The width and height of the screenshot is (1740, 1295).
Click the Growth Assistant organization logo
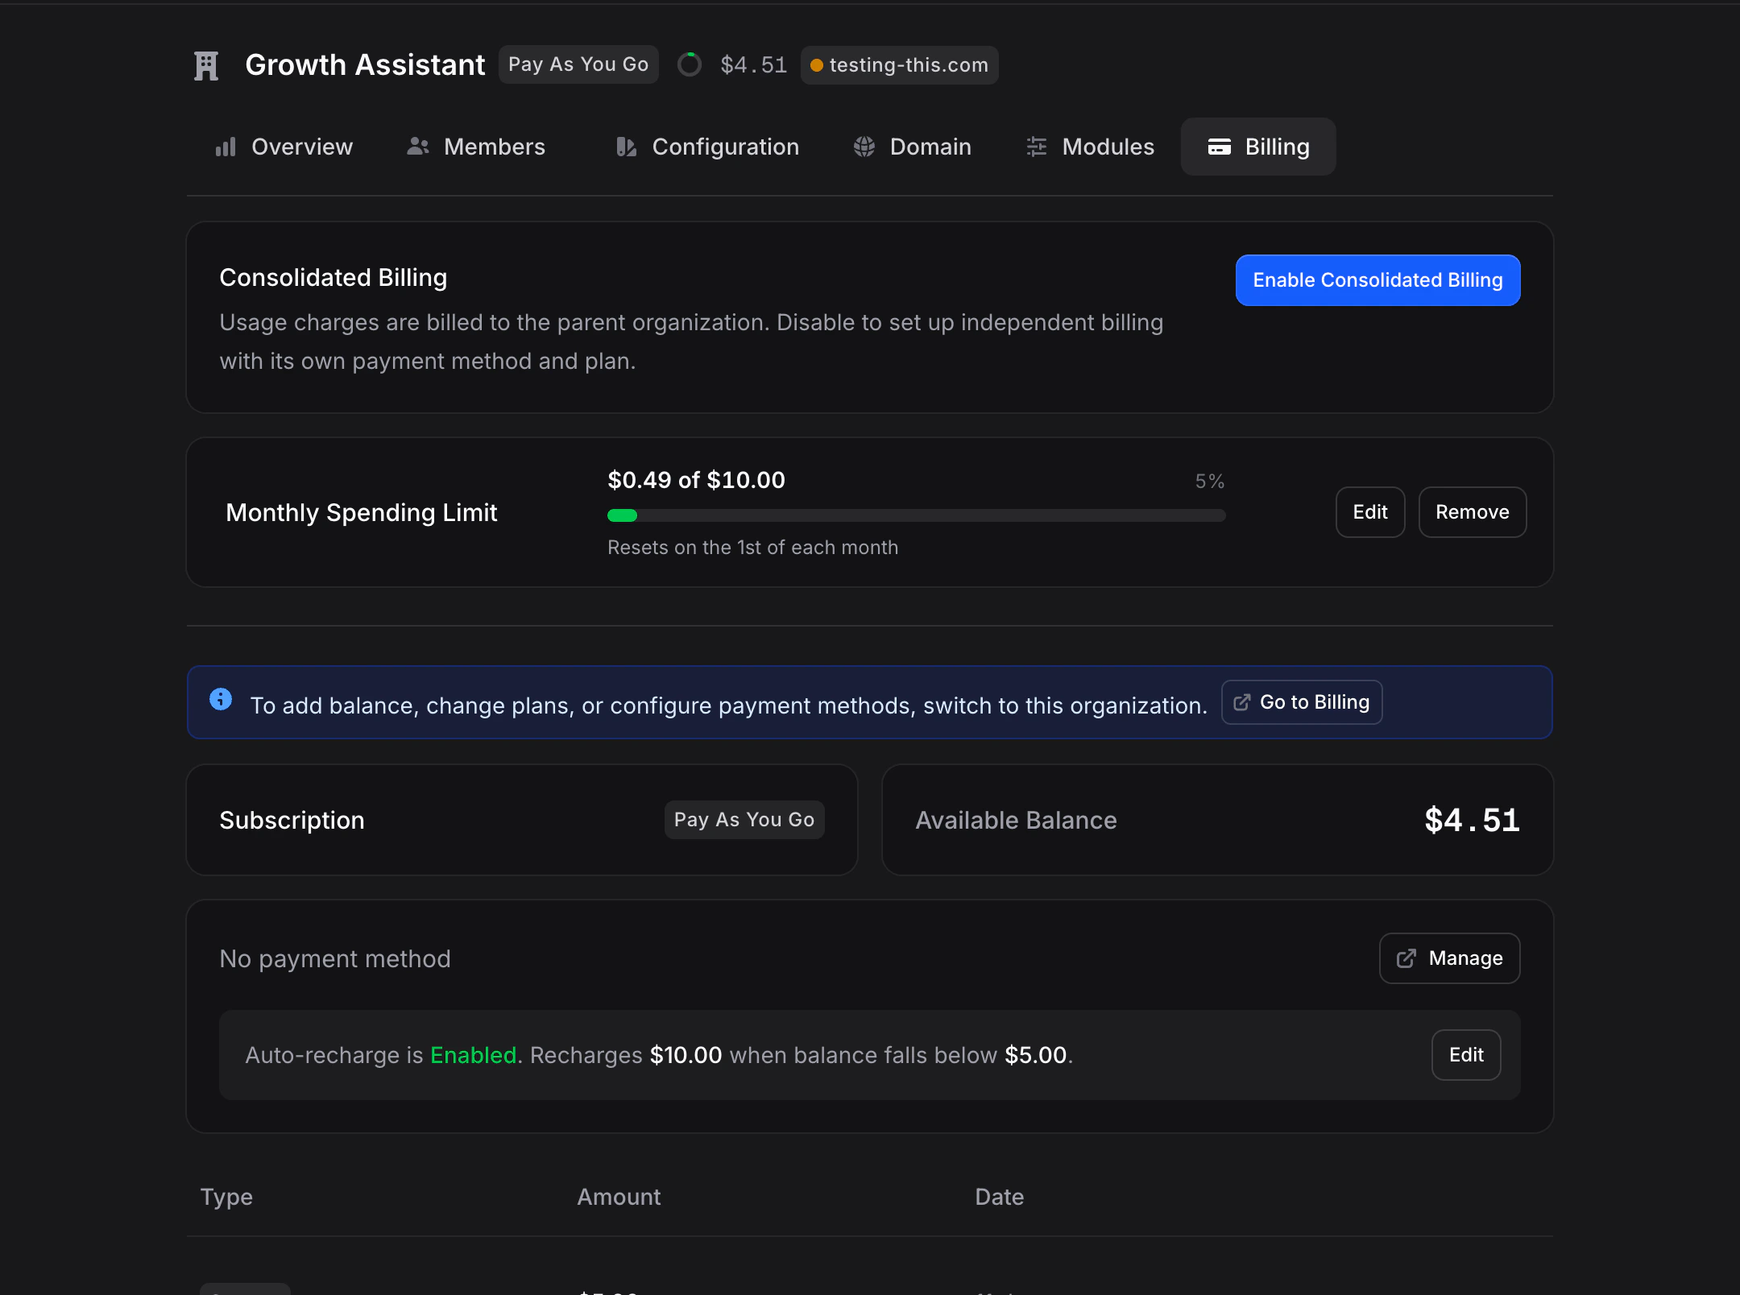(206, 64)
